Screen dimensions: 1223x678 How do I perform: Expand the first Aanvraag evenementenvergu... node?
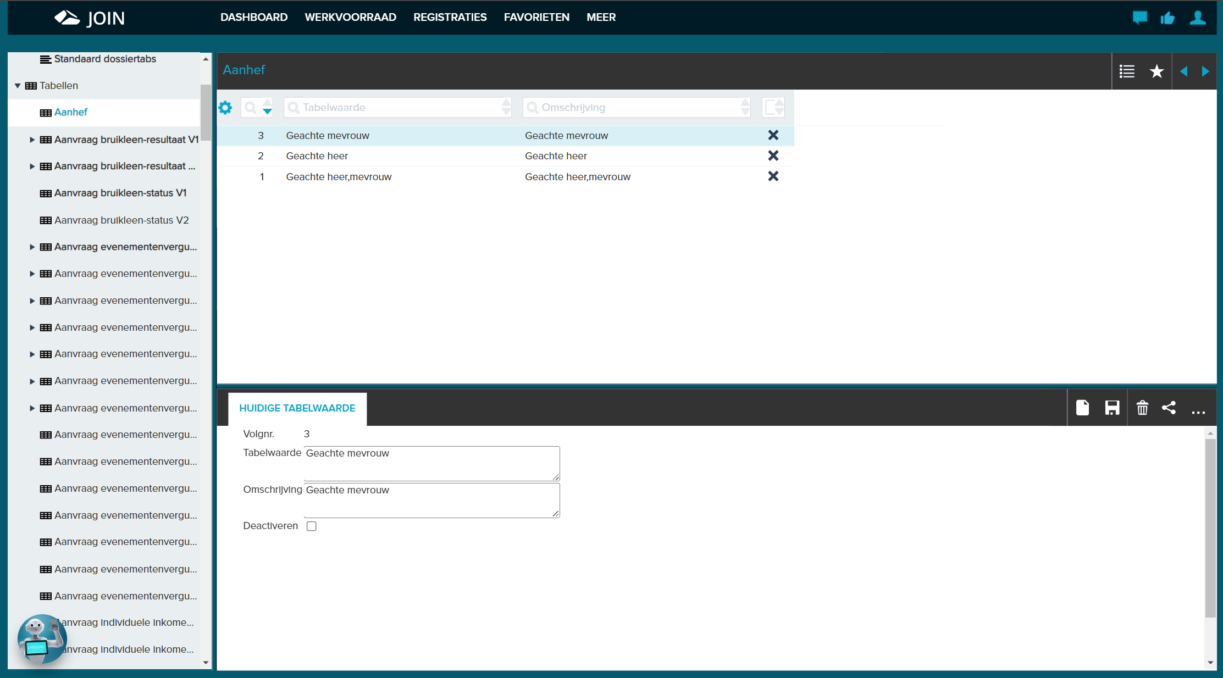point(32,247)
